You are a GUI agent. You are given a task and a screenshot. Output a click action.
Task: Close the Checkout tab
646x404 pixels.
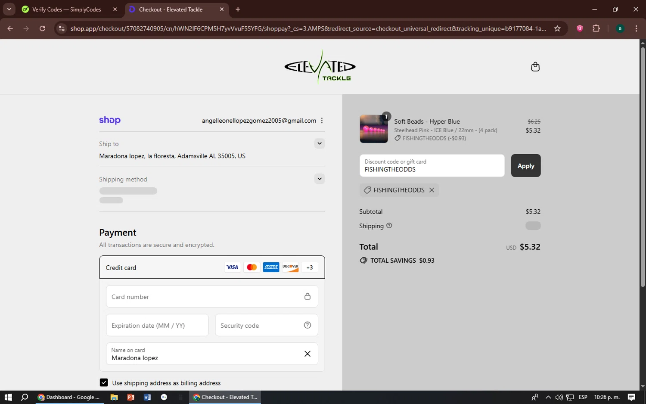tap(222, 9)
